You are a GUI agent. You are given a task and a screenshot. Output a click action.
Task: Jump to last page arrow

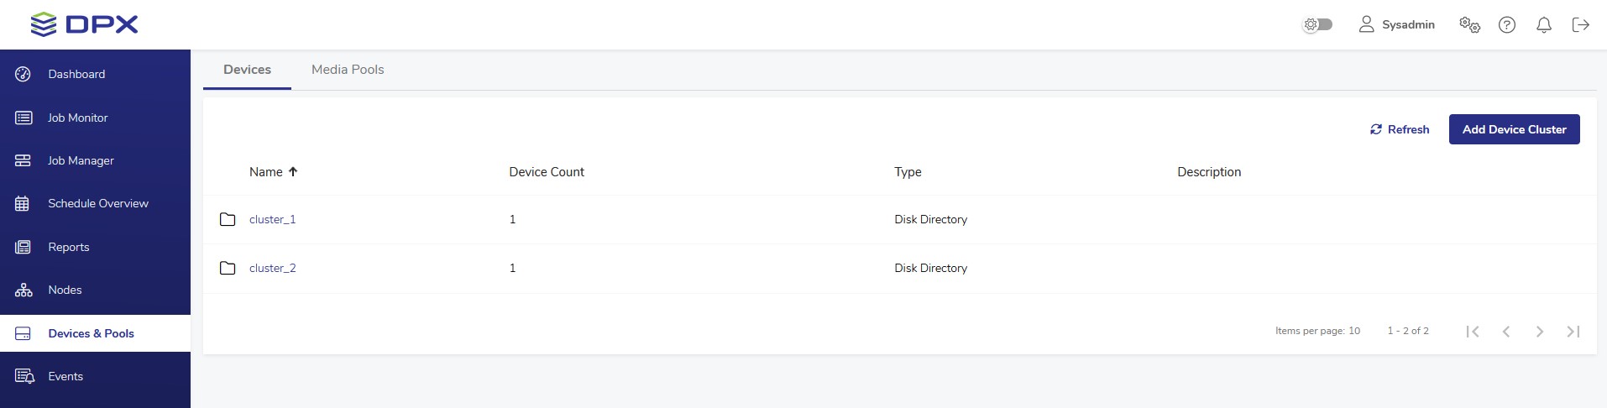1573,332
